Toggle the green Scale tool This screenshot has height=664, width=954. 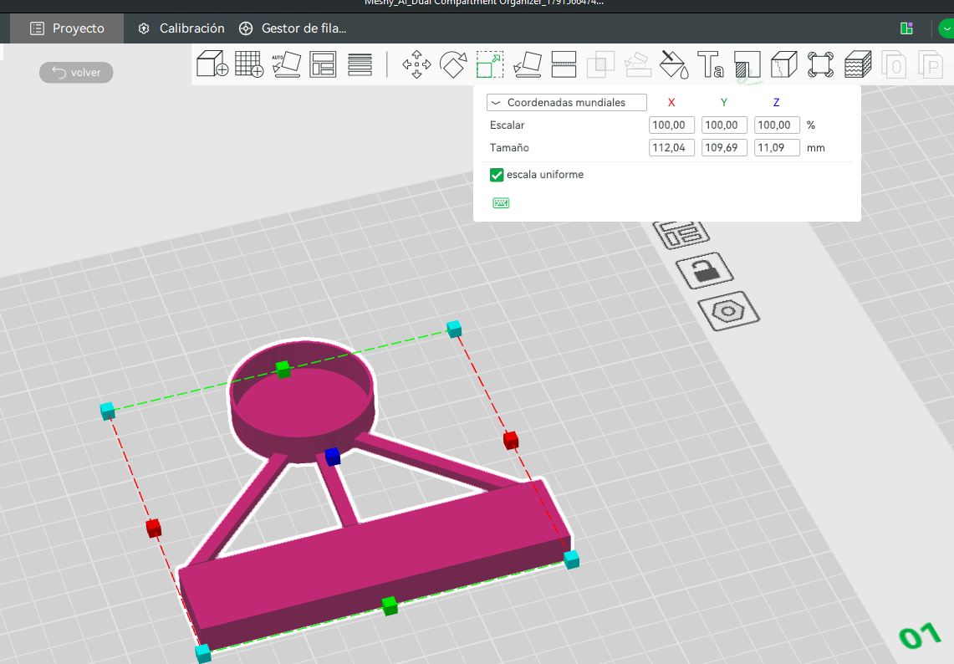pos(490,64)
